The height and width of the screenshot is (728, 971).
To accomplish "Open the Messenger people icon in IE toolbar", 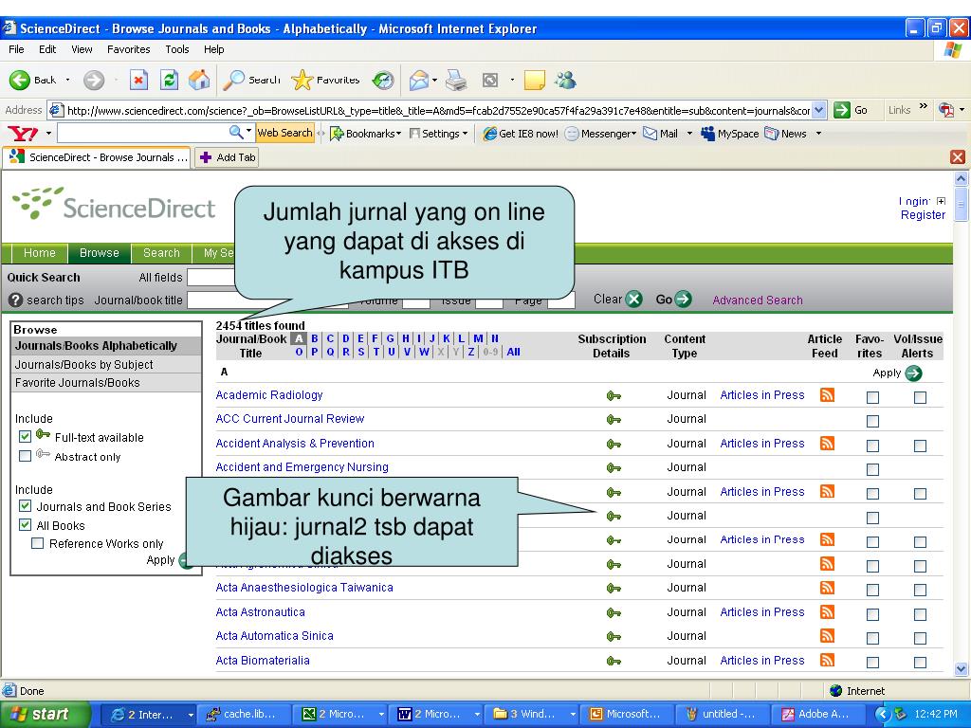I will coord(566,80).
